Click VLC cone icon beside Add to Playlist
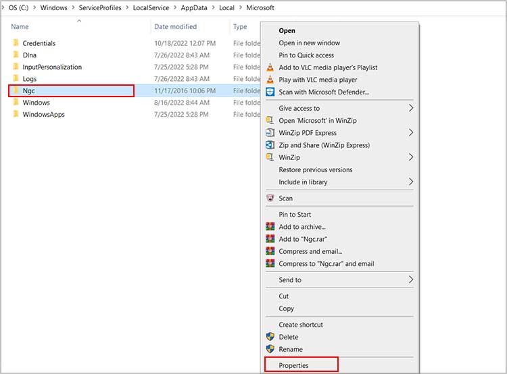Viewport: 507px width, 374px height. click(270, 68)
